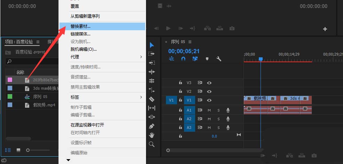This screenshot has height=164, width=343.
Task: Toggle Linked Selection in timeline
Action: click(x=195, y=59)
